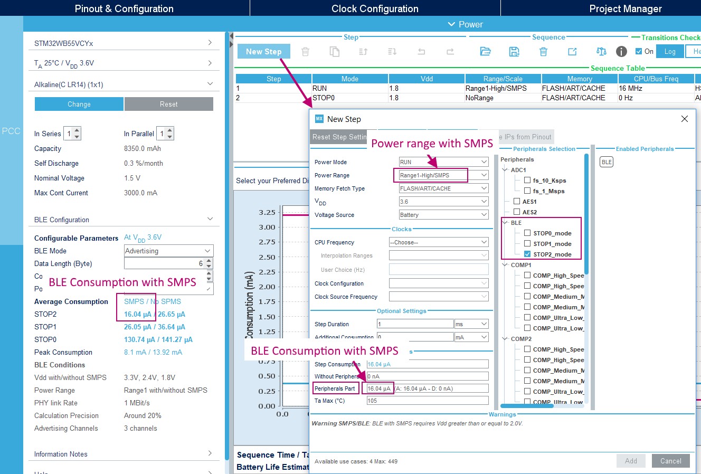
Task: Undo the last step change
Action: pos(421,51)
